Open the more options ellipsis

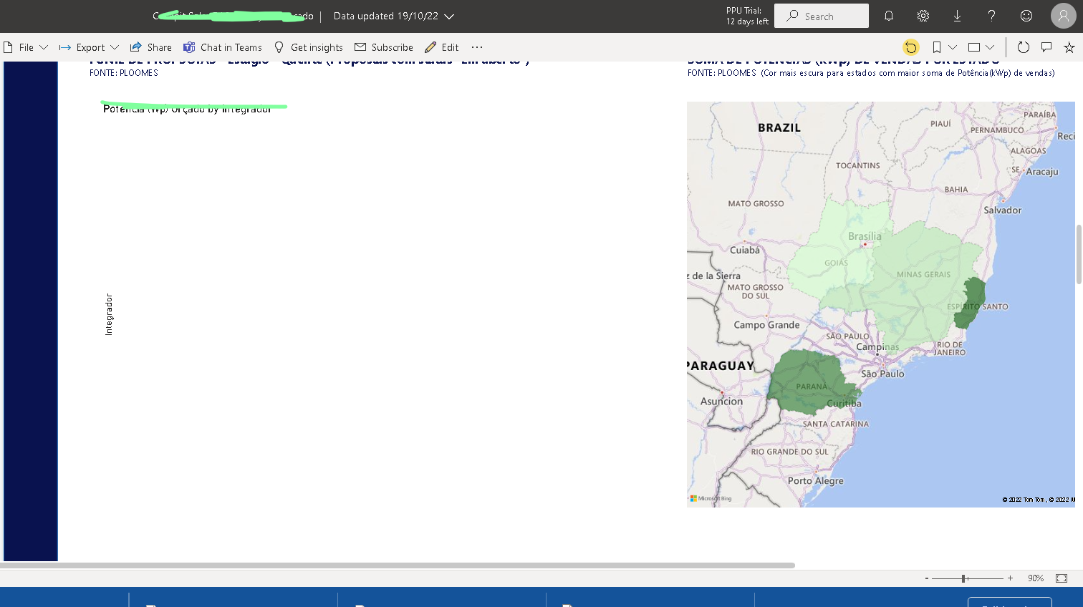click(477, 47)
